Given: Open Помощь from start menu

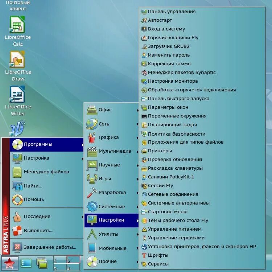Looking at the screenshot, I should (47, 199).
